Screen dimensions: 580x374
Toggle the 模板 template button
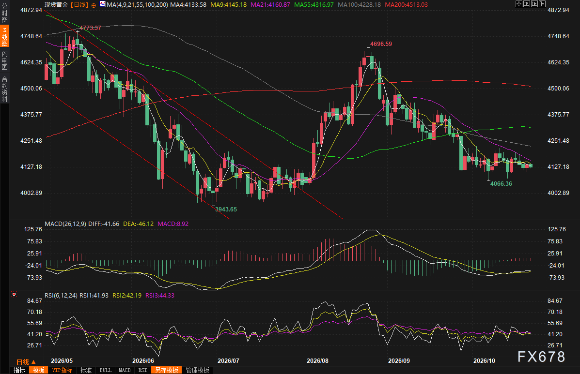(x=38, y=370)
